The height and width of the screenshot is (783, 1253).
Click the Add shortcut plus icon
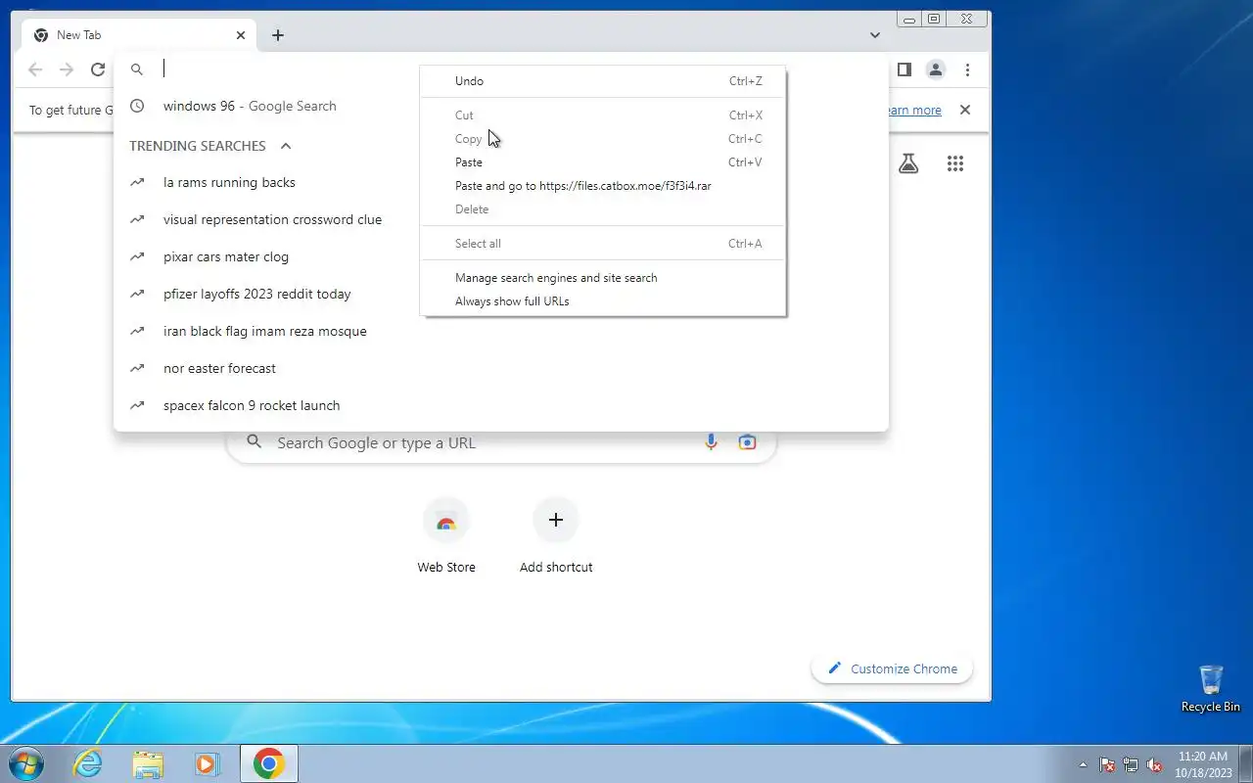[556, 521]
